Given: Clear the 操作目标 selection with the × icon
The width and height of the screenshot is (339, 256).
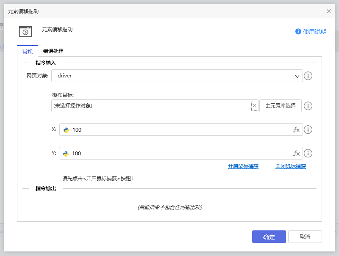Looking at the screenshot, I should [254, 106].
